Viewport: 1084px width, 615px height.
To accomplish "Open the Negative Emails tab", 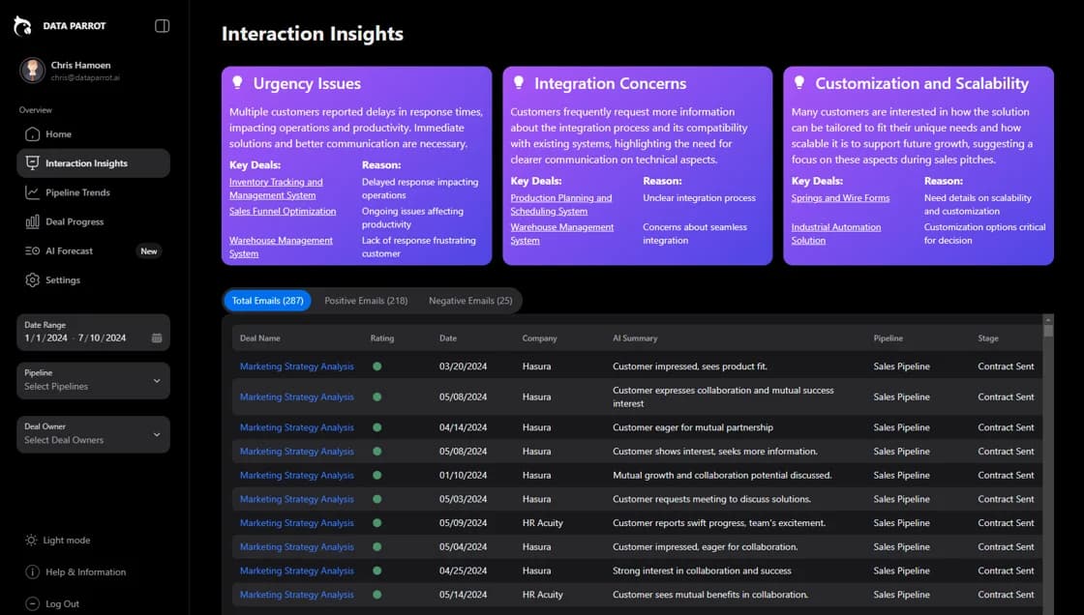I will pyautogui.click(x=470, y=301).
